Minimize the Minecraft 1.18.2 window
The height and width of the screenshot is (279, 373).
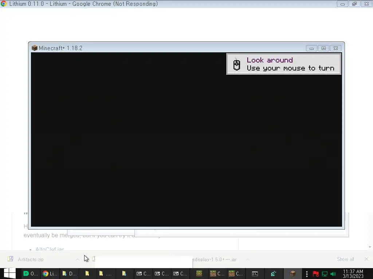tap(311, 48)
